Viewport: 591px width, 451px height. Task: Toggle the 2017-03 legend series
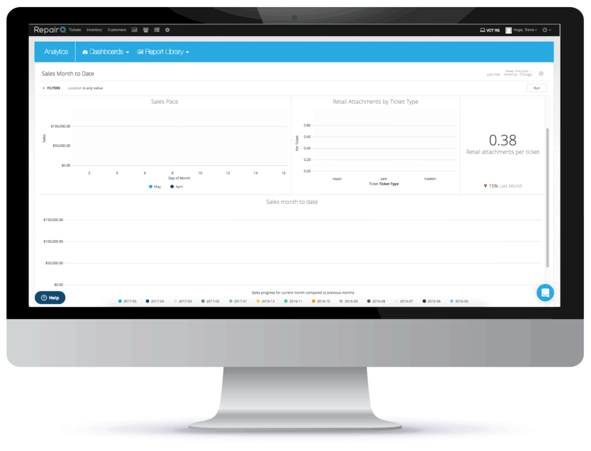[183, 301]
